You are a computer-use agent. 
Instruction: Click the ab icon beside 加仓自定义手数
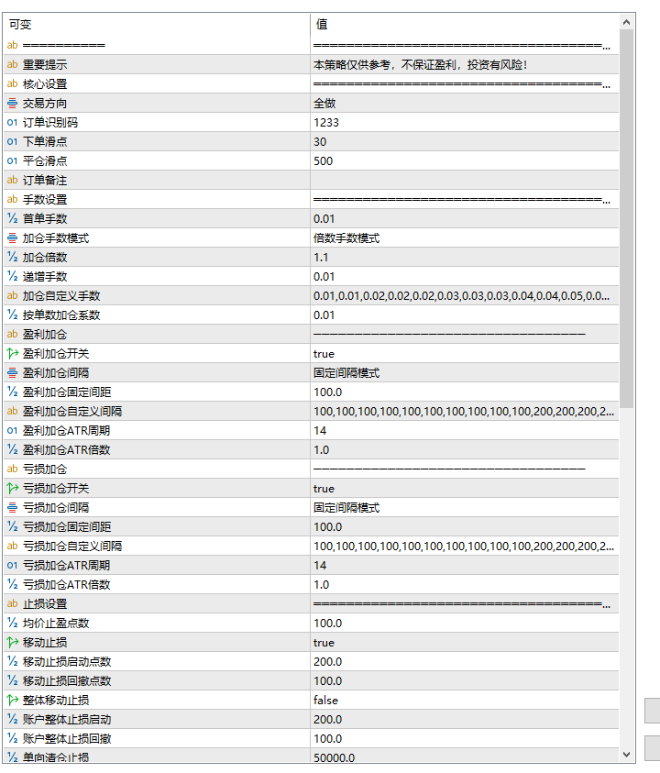12,296
